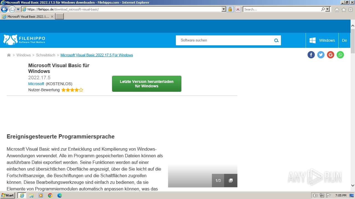This screenshot has height=199, width=355.
Task: Go forward with the IE forward arrow
Action: (x=12, y=9)
